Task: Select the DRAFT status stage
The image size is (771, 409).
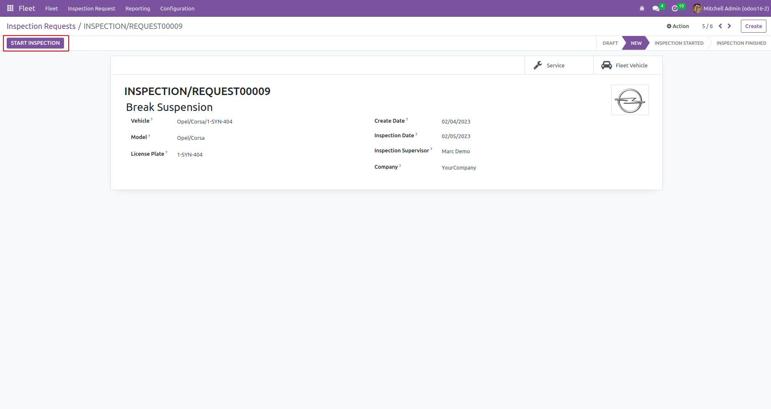Action: [610, 43]
